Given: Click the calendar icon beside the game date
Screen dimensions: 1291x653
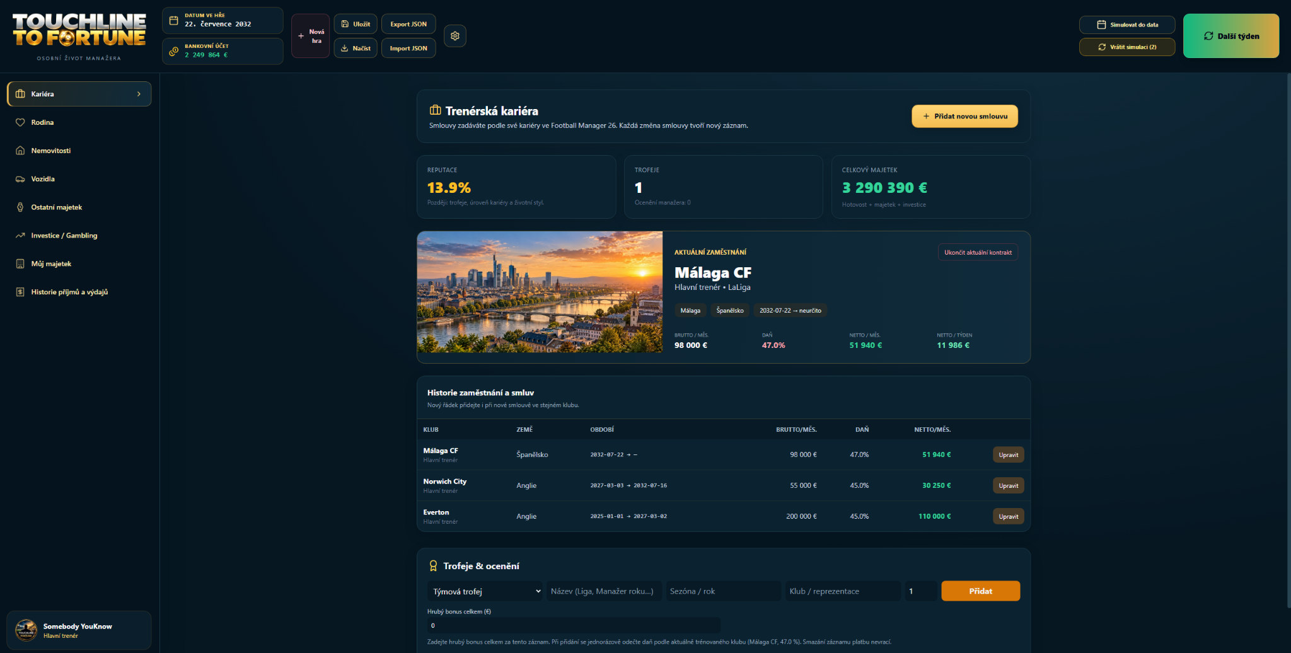Looking at the screenshot, I should pos(174,20).
